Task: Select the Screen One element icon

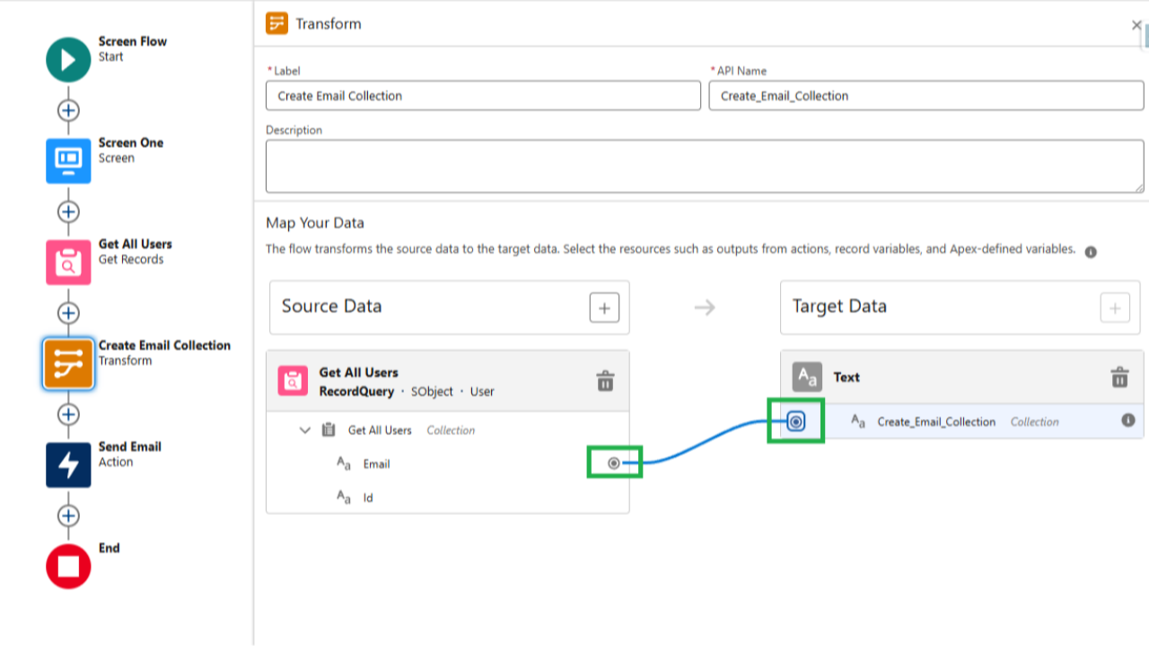Action: tap(68, 161)
